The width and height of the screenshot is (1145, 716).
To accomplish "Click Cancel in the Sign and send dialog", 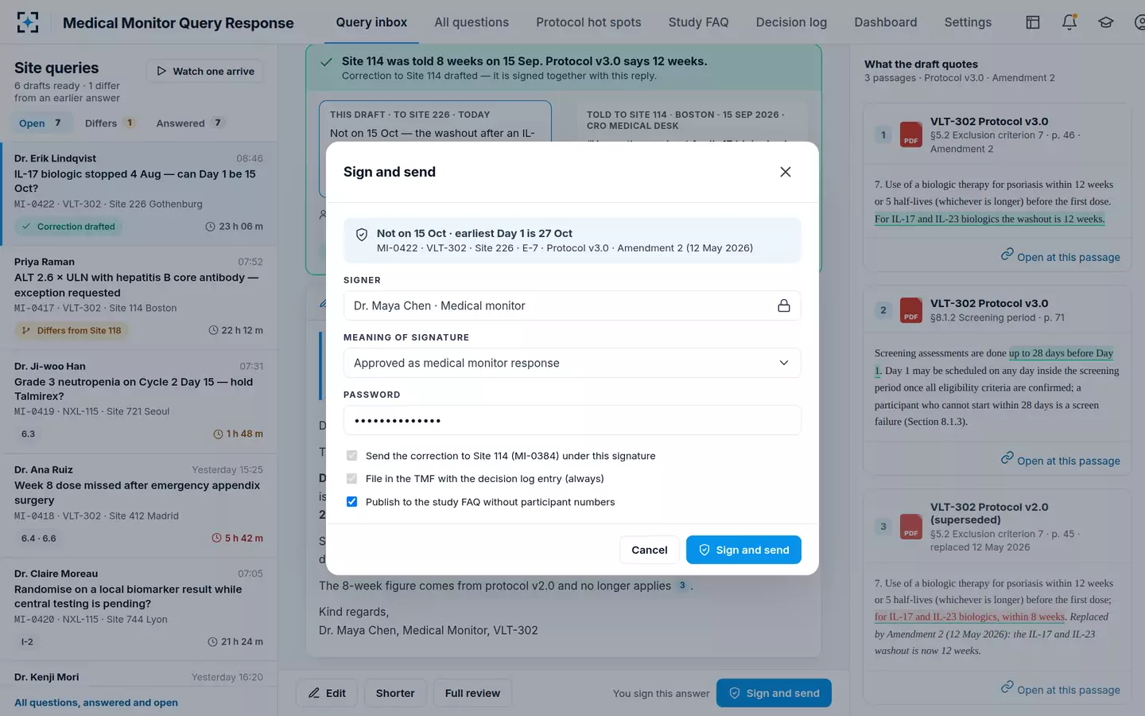I will pos(650,550).
